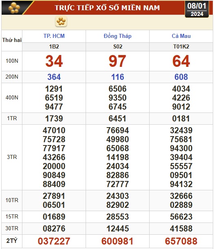The height and width of the screenshot is (249, 214).
Task: Click the TRỰC TIẾP XỔ SỐ MIỀN NAM title
Action: click(x=107, y=8)
